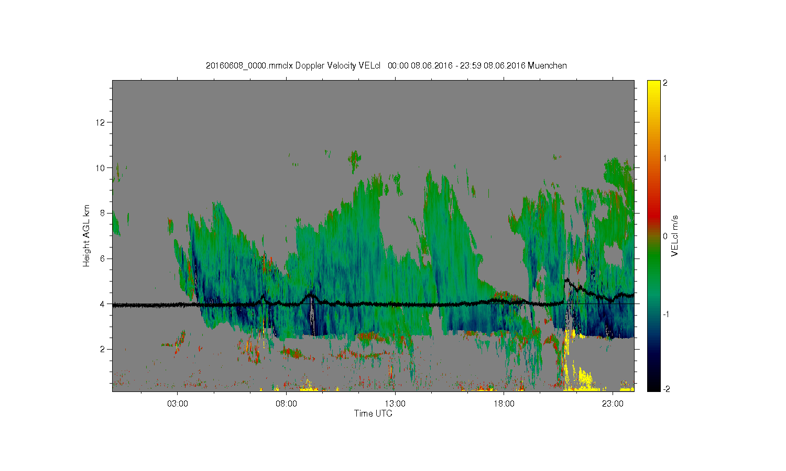The height and width of the screenshot is (471, 786).
Task: Click the colorbar value 2 at top
Action: tap(665, 83)
